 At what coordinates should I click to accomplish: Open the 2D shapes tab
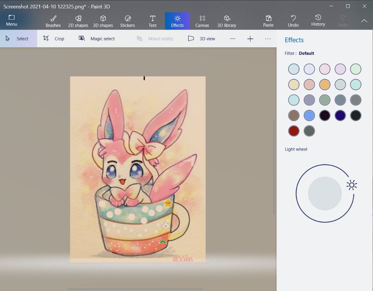[78, 21]
